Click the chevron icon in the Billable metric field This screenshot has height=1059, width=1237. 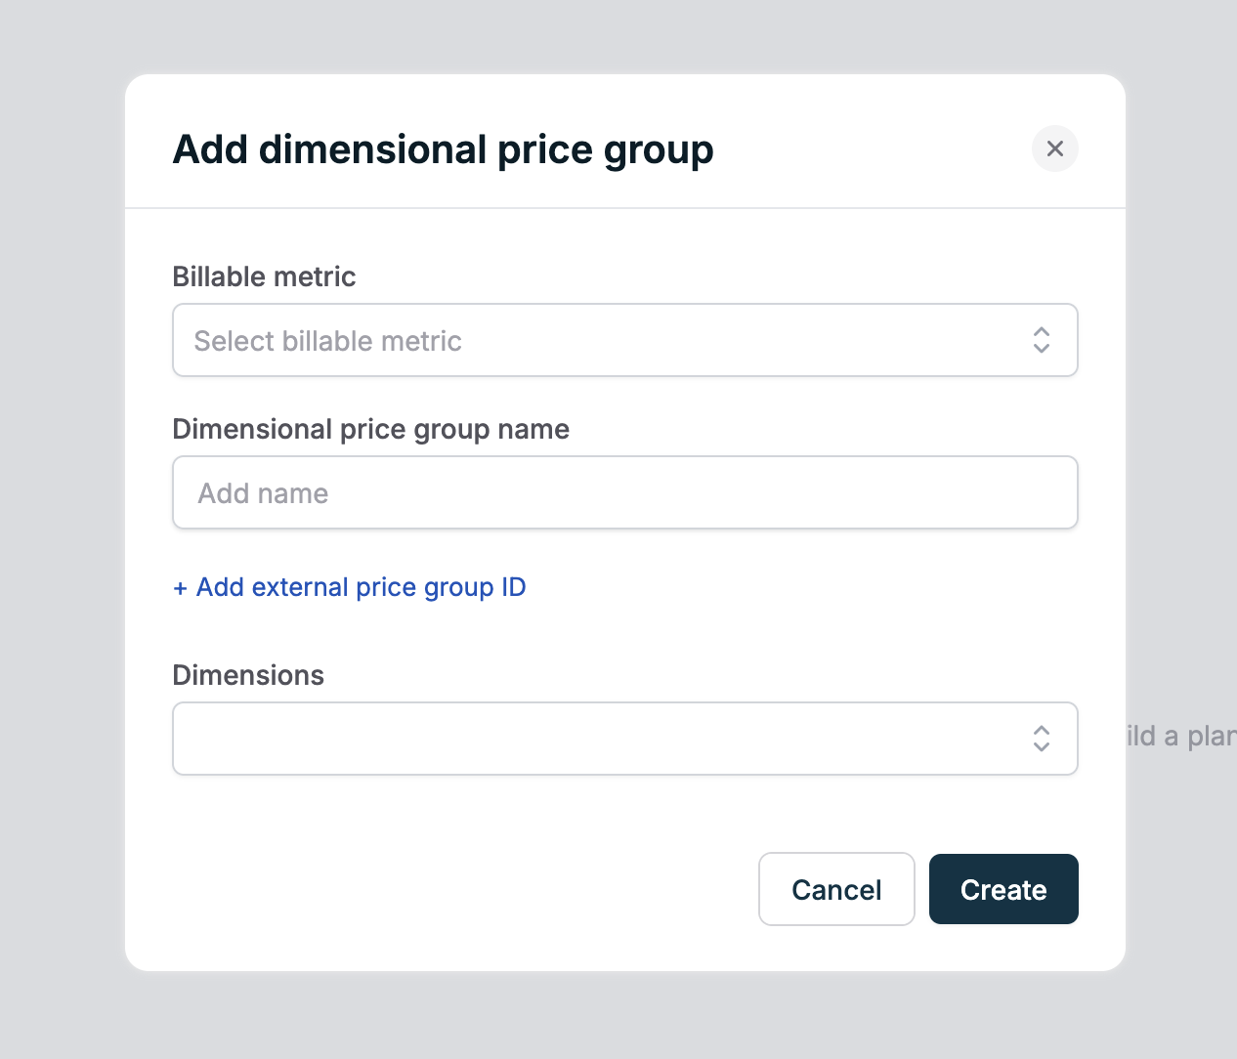tap(1041, 340)
